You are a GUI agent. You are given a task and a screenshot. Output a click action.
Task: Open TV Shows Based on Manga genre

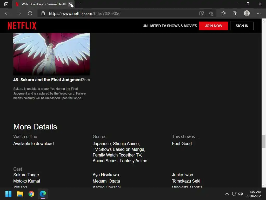coord(118,149)
